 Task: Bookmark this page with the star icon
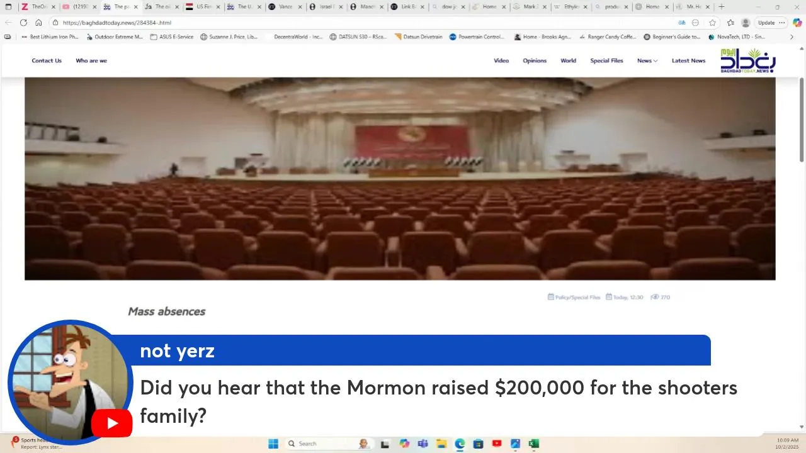[712, 23]
